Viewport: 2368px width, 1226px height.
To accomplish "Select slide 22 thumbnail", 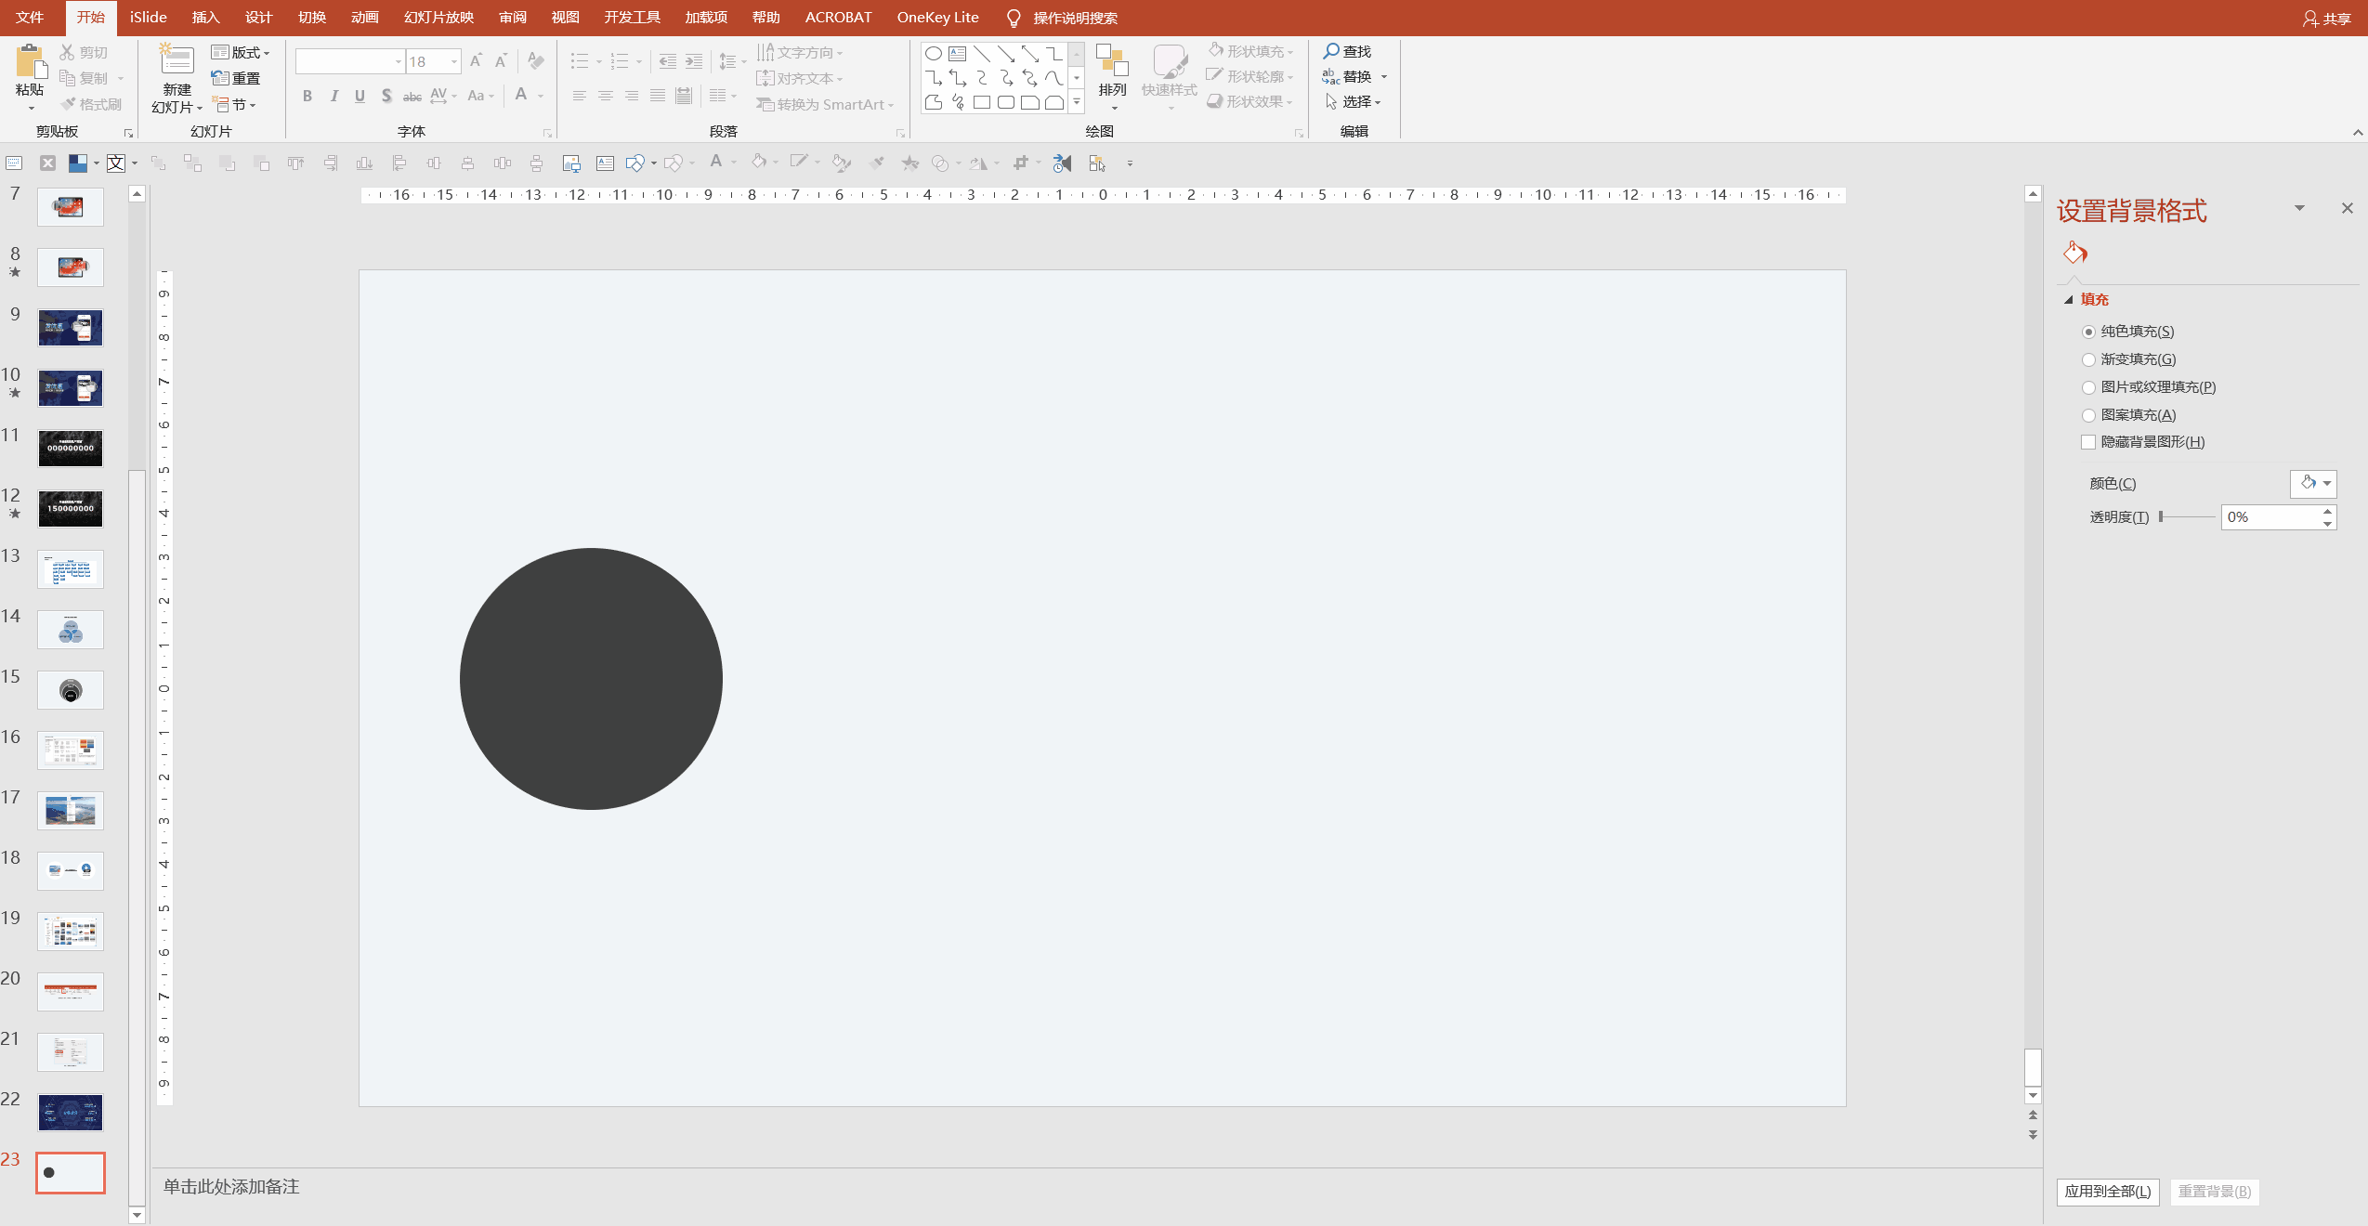I will tap(71, 1113).
